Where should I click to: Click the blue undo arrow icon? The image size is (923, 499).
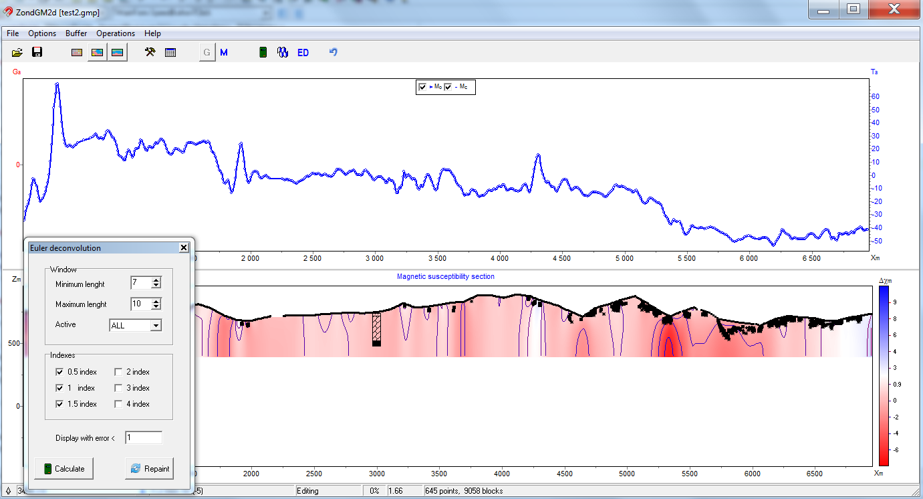pyautogui.click(x=333, y=52)
